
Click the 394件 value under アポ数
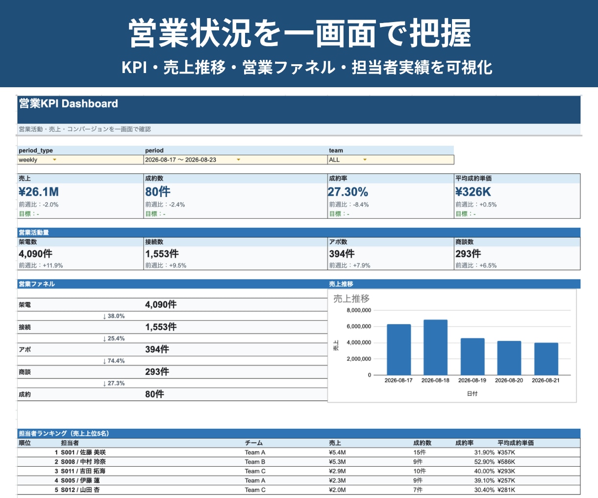pos(342,254)
